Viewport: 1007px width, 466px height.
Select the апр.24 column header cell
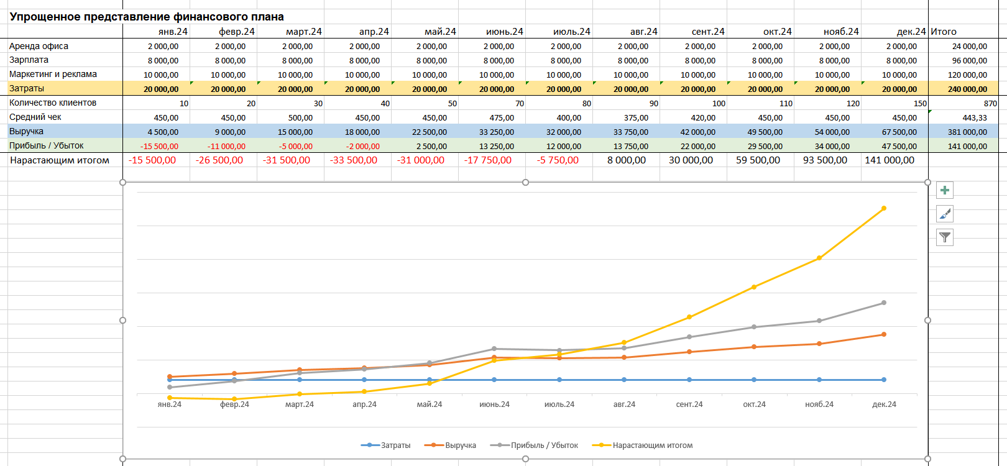pyautogui.click(x=358, y=31)
